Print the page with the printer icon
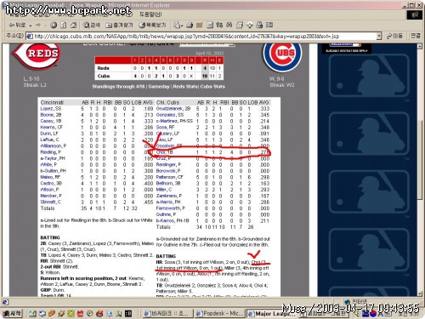The width and height of the screenshot is (425, 319). point(190,26)
